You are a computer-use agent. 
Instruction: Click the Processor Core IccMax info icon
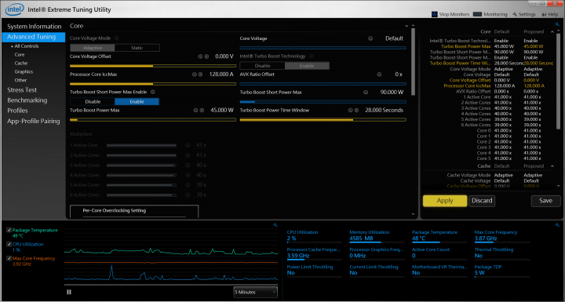(195, 75)
